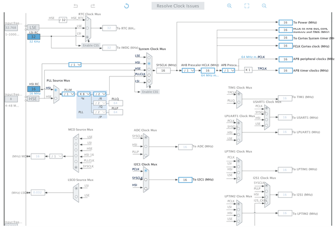The height and width of the screenshot is (227, 336).
Task: Click HSI RC 16 value block
Action: 34,89
